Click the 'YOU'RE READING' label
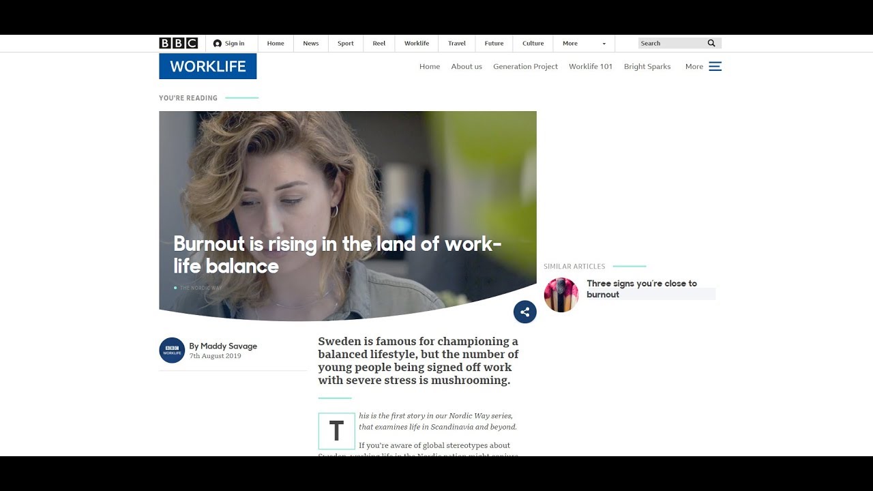873x491 pixels. [188, 98]
